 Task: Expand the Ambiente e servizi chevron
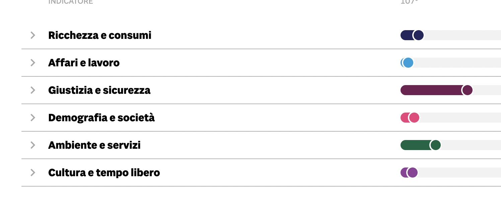pos(33,145)
